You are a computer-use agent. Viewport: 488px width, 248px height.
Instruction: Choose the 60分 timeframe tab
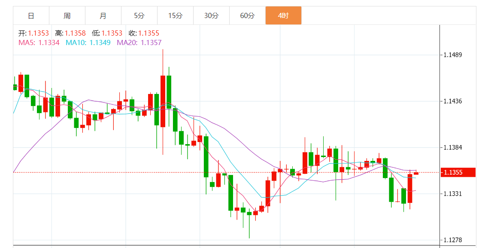pyautogui.click(x=247, y=16)
